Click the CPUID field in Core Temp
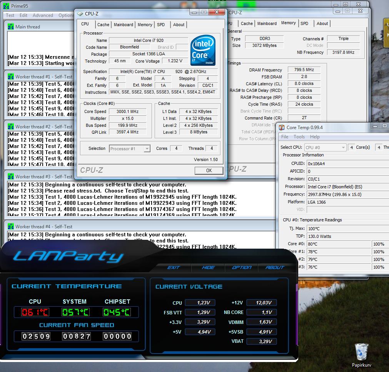This screenshot has width=389, height=372. tap(348, 164)
